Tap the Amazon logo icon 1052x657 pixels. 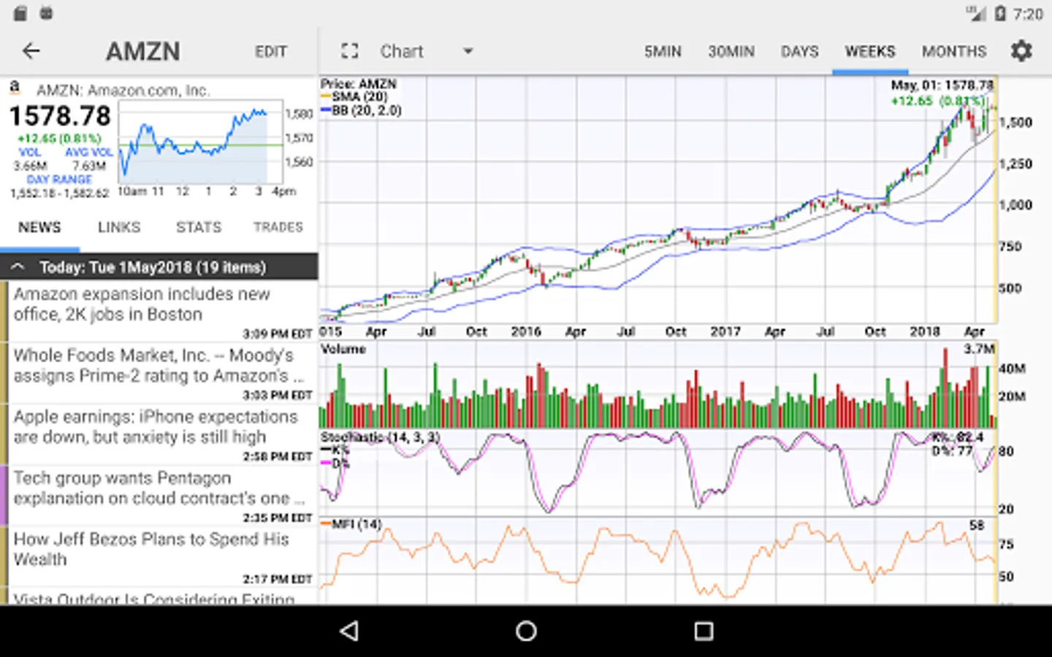(15, 88)
